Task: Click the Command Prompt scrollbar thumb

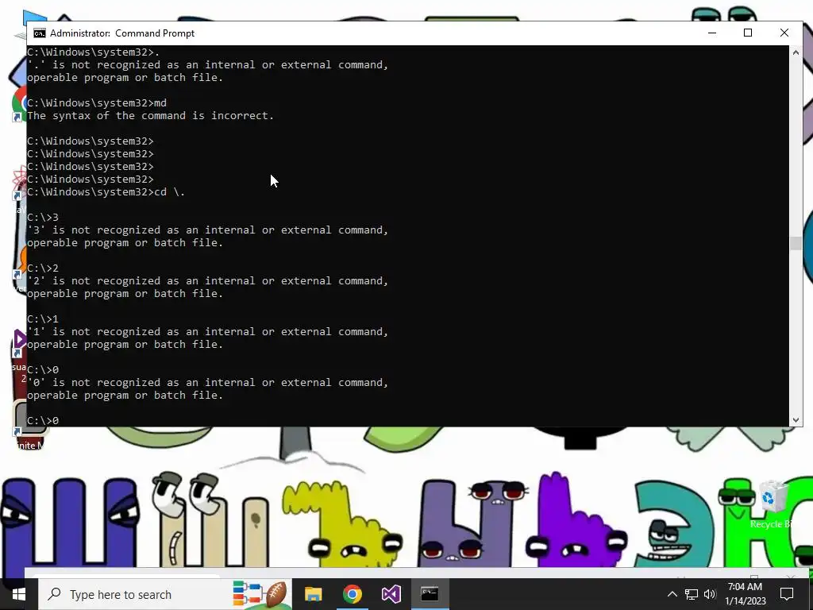Action: (796, 243)
